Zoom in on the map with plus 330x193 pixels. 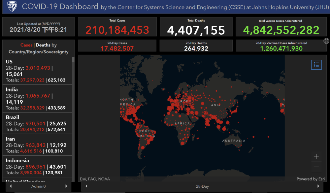click(316, 156)
